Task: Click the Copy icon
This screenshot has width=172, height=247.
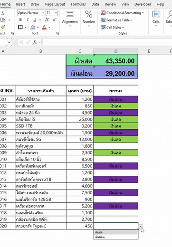Action: click(x=3, y=20)
